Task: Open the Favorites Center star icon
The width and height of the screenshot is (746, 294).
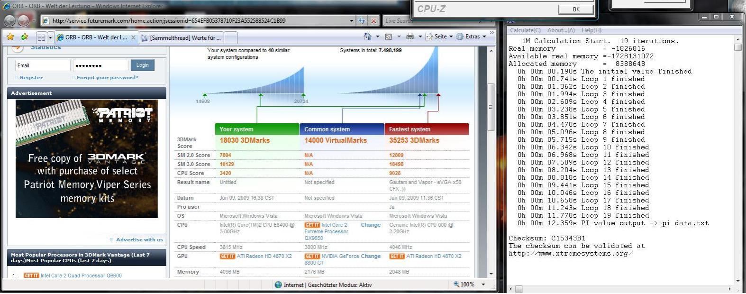Action: [x=10, y=37]
